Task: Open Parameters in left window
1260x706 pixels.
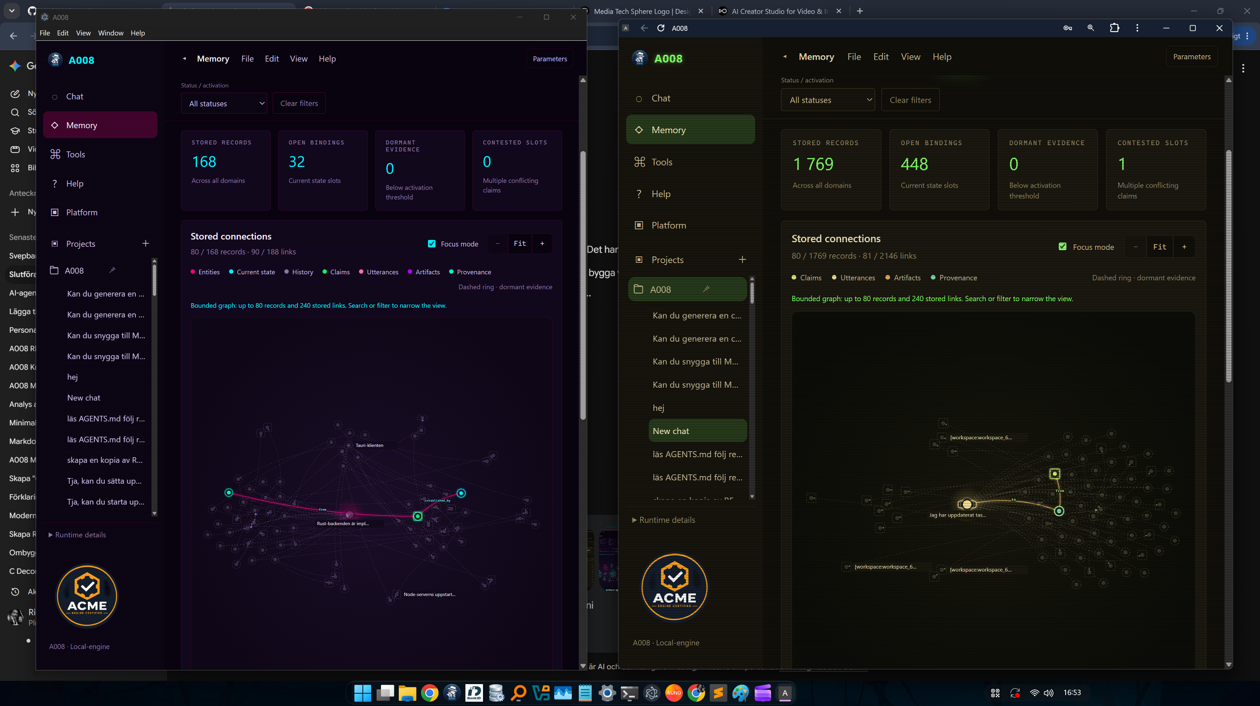Action: click(x=549, y=59)
